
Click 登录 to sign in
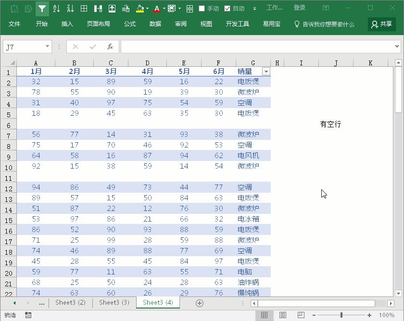300,8
